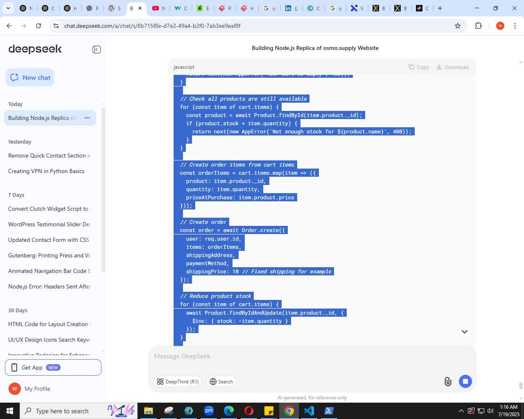This screenshot has width=524, height=419.
Task: Open Microsoft Edge from the taskbar
Action: click(x=229, y=411)
